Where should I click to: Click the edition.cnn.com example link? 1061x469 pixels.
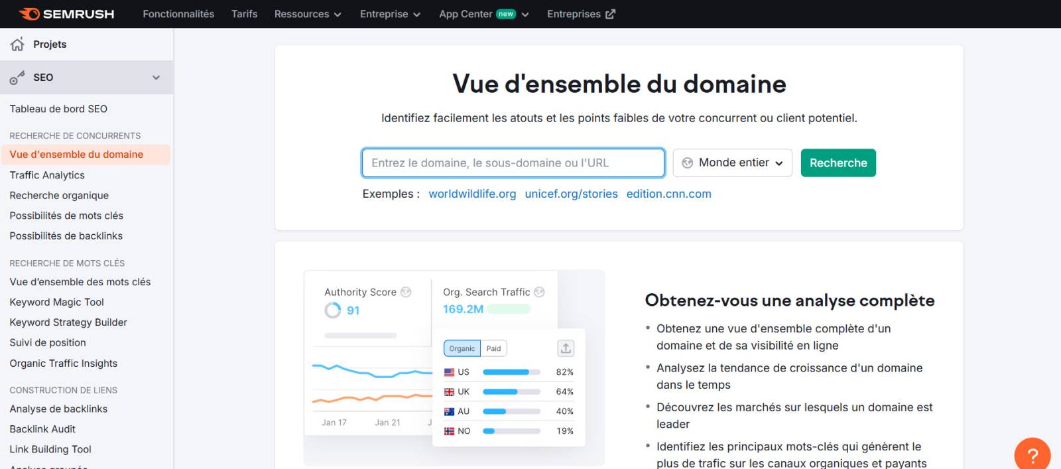(x=668, y=194)
